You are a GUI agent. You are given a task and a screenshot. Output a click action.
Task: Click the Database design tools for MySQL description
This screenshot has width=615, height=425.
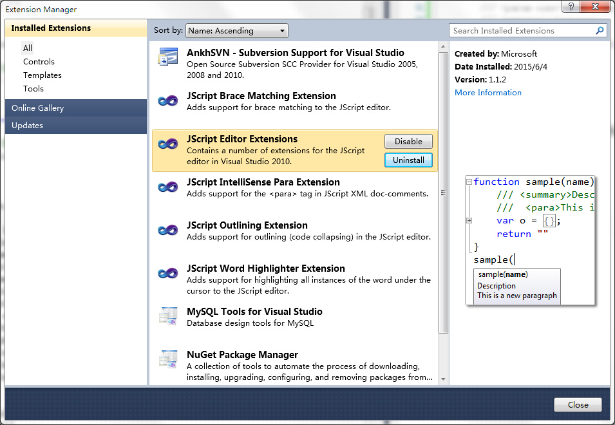point(251,323)
